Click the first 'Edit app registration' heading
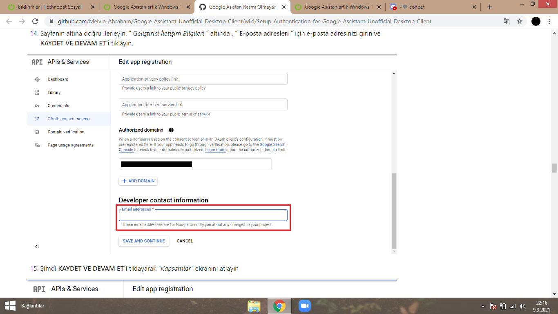This screenshot has height=314, width=558. [145, 62]
